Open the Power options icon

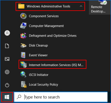point(7,85)
